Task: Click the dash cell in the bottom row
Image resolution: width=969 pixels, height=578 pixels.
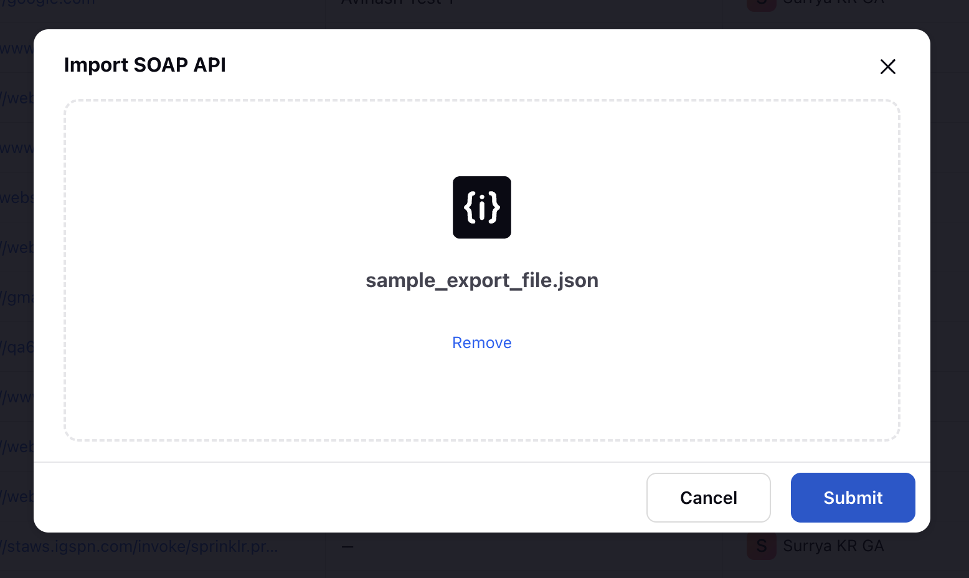Action: 347,547
